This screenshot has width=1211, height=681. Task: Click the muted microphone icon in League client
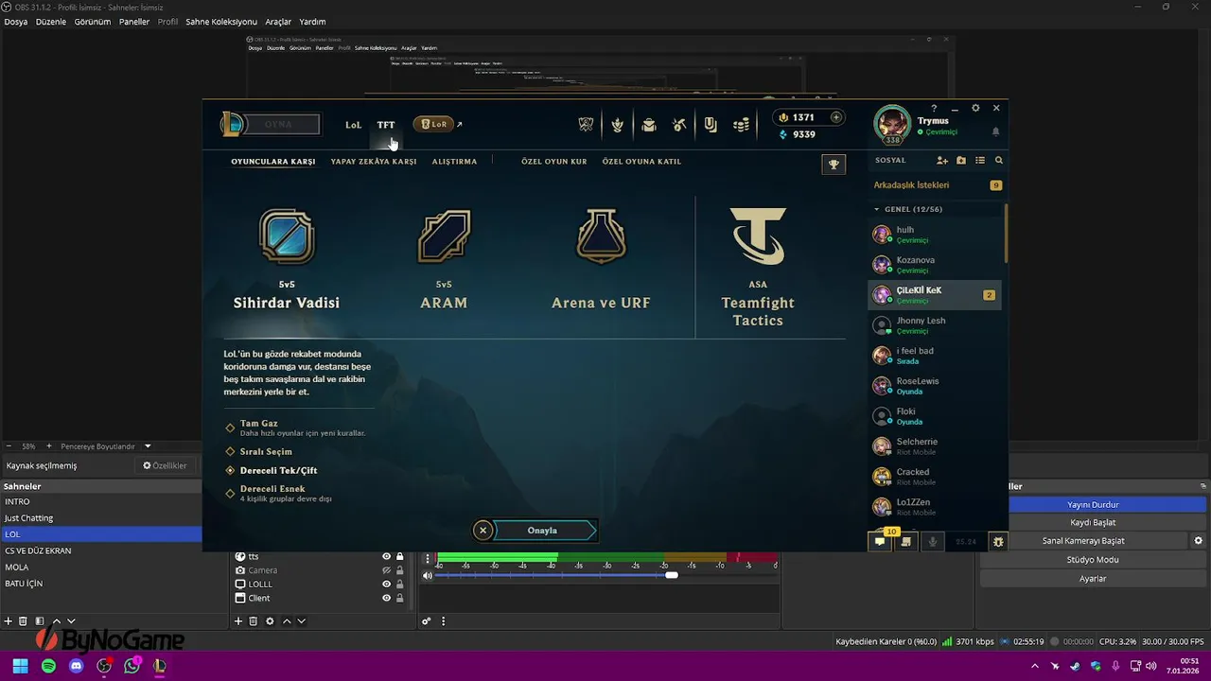click(933, 542)
